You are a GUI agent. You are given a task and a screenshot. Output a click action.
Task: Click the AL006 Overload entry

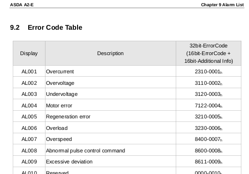(127, 128)
